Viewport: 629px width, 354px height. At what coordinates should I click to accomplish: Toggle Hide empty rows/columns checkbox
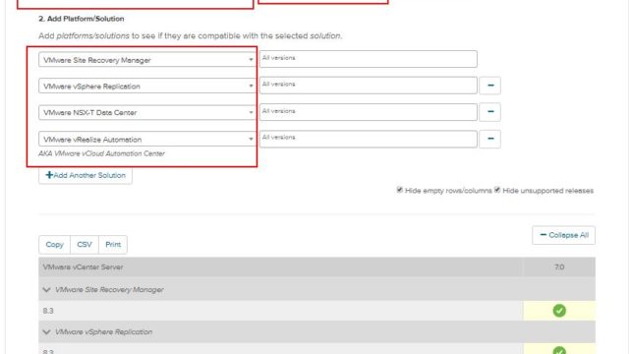pos(400,190)
